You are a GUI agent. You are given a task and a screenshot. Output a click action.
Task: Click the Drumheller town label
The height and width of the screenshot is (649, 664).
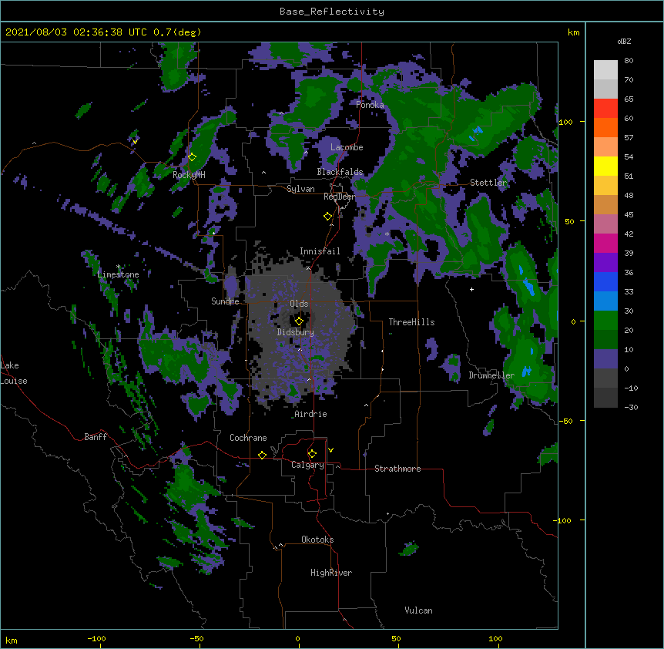click(x=491, y=375)
